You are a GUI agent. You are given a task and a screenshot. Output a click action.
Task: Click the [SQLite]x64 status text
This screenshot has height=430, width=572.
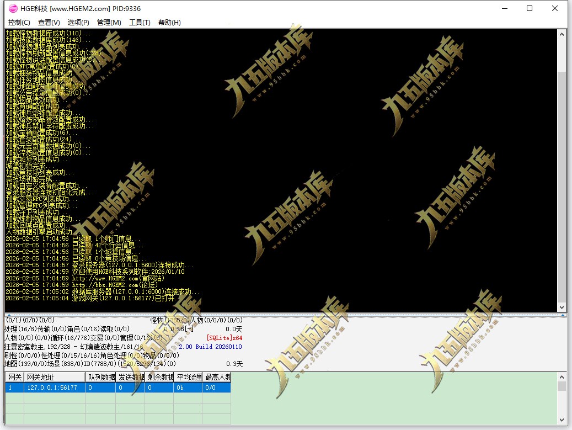click(x=224, y=338)
